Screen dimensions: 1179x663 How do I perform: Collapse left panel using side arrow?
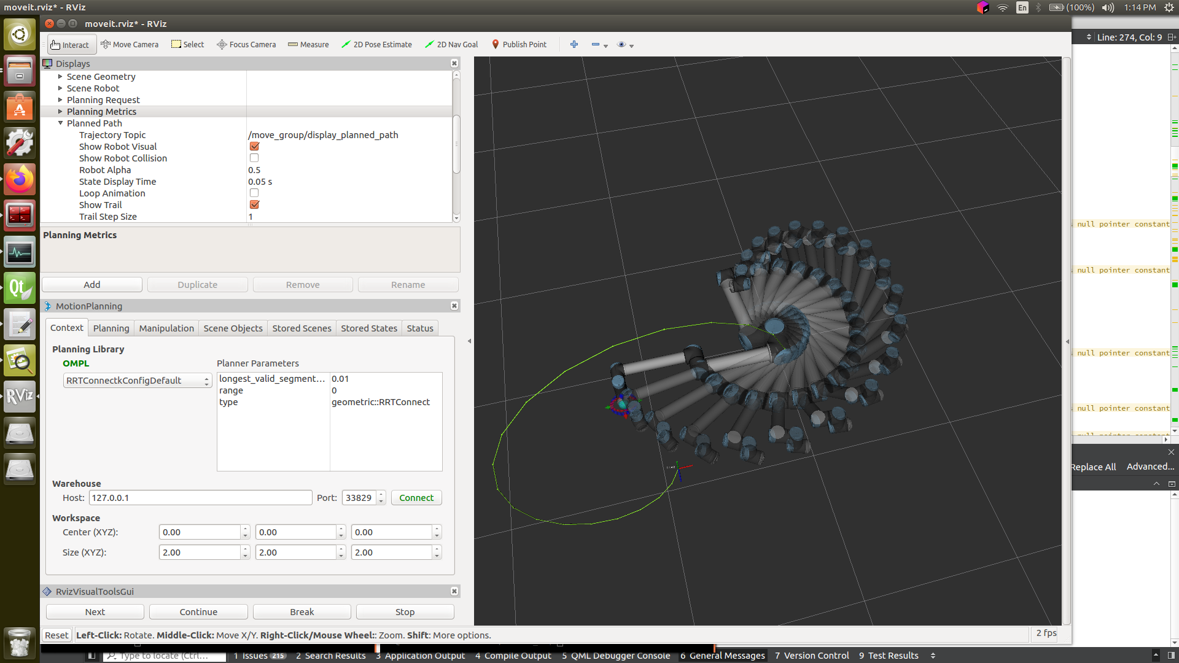coord(469,341)
